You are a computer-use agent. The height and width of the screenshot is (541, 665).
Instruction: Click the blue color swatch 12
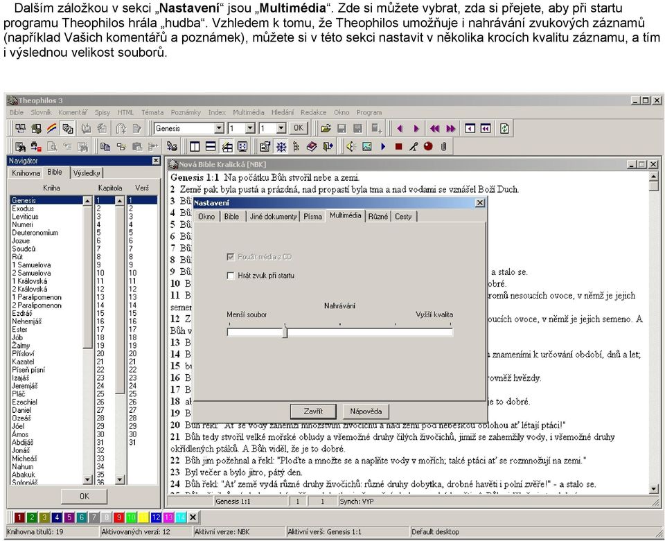[x=156, y=517]
